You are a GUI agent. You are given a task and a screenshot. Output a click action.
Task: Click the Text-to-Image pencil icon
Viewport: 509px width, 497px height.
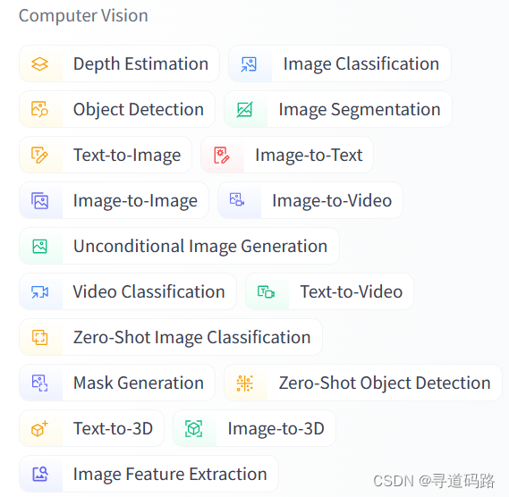pyautogui.click(x=40, y=155)
